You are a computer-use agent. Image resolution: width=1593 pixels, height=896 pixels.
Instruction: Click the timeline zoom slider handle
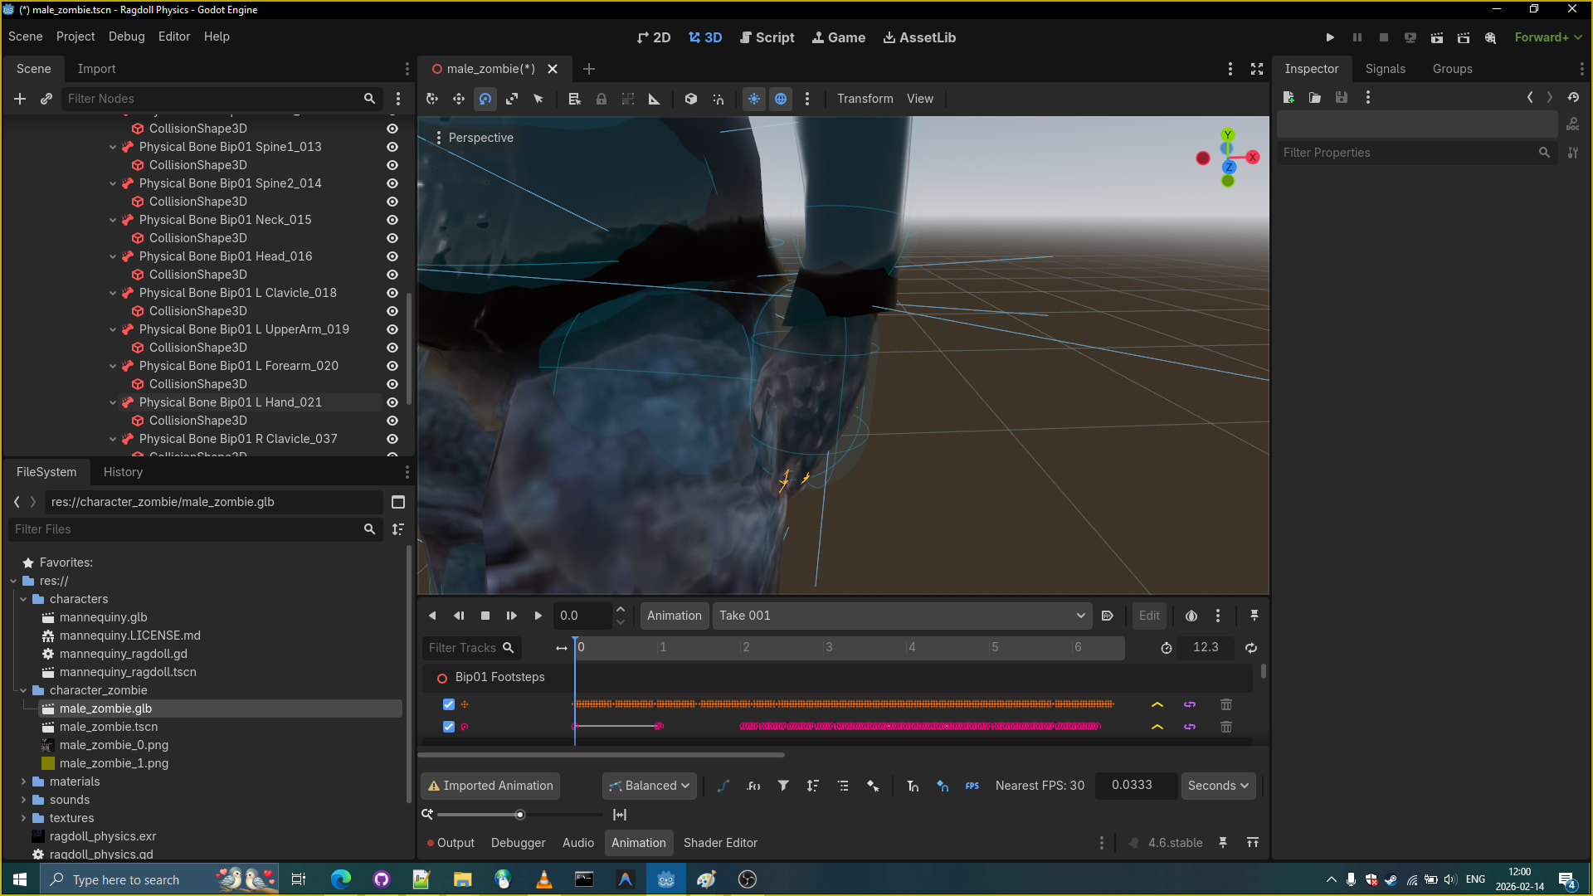click(520, 815)
